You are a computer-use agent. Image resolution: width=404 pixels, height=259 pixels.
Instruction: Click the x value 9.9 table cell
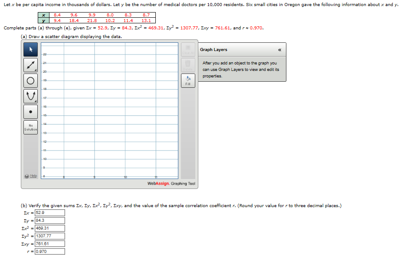click(x=92, y=15)
